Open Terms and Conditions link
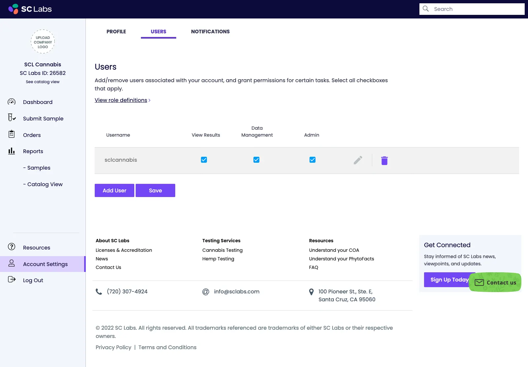Viewport: 528px width, 367px height. [x=167, y=347]
